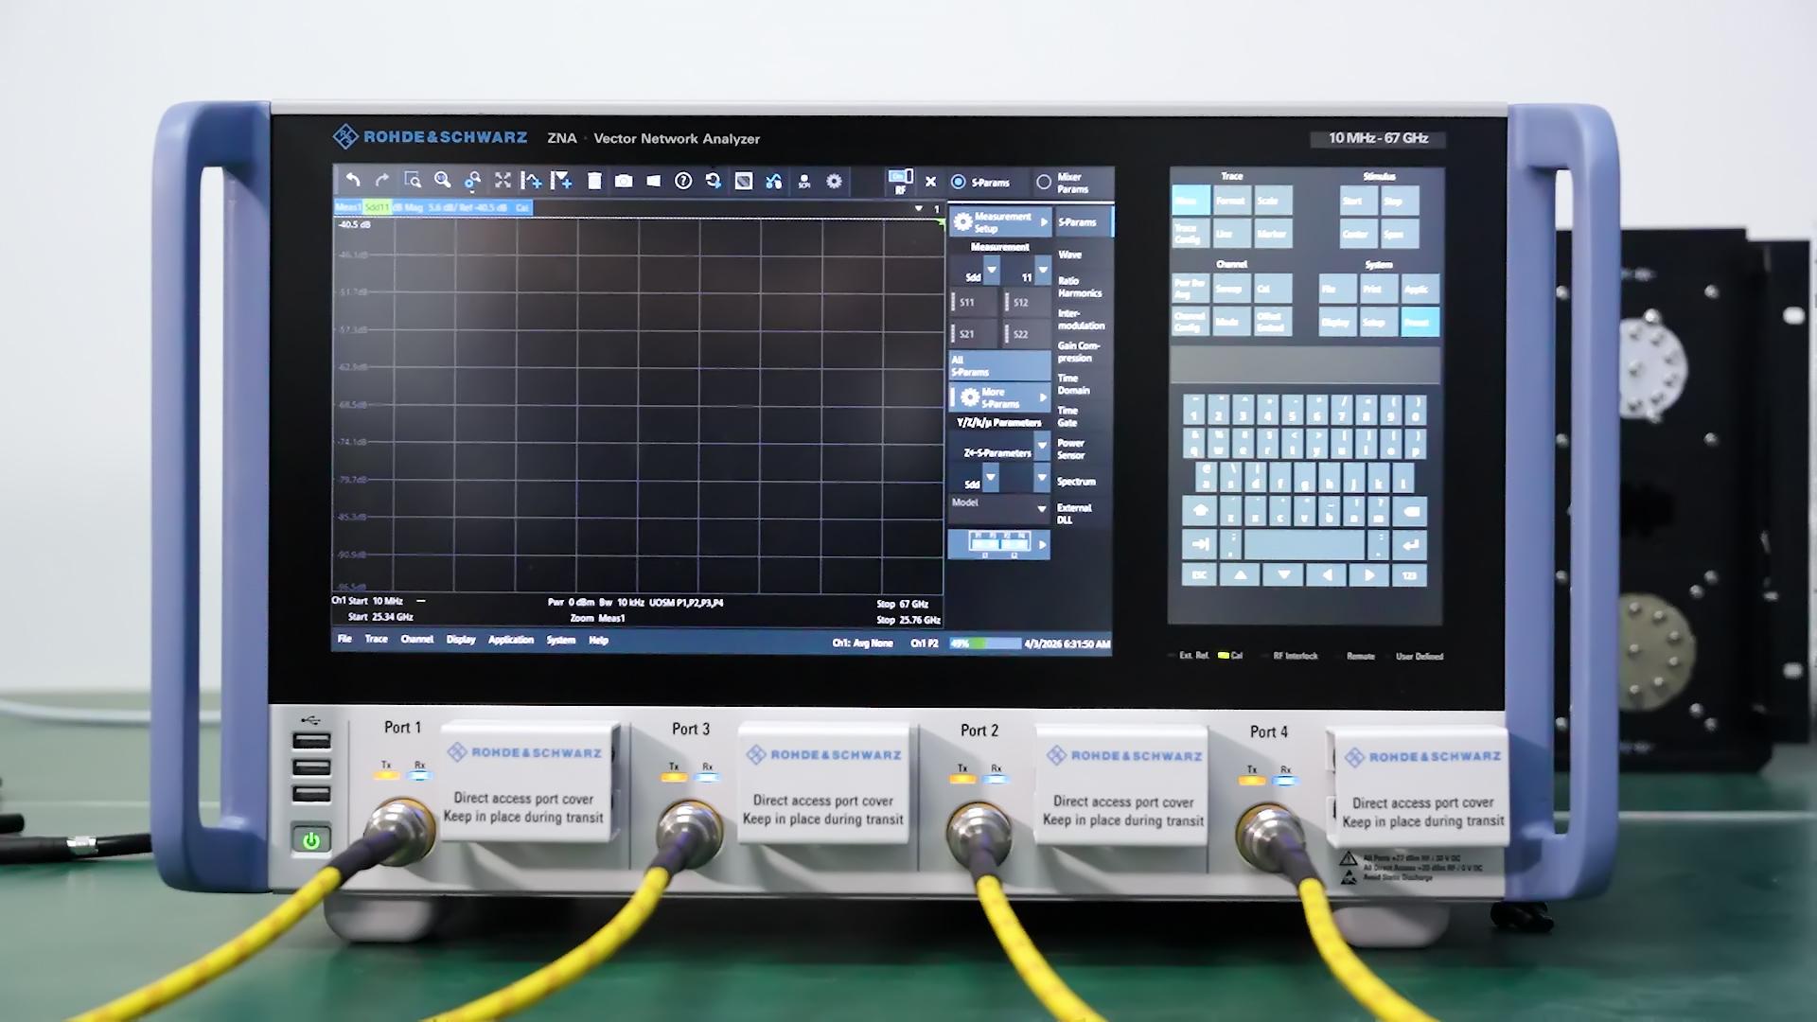Click the Shift key on on-screen keyboard

pos(1200,511)
